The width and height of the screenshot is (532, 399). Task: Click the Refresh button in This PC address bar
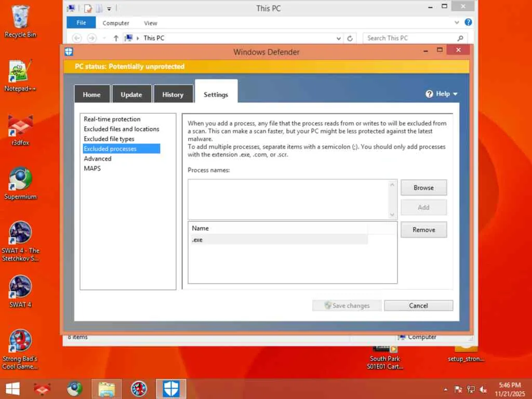click(x=350, y=38)
